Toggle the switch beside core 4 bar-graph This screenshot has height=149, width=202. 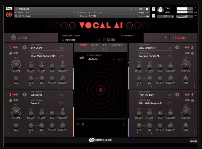coord(187,100)
